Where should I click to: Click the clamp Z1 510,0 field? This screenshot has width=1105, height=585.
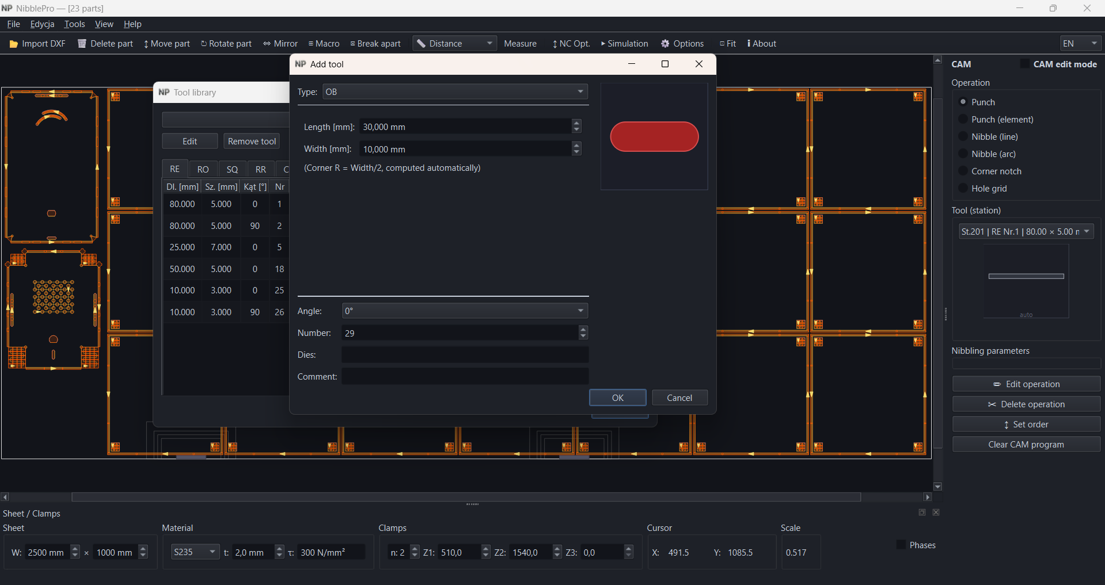click(x=459, y=552)
